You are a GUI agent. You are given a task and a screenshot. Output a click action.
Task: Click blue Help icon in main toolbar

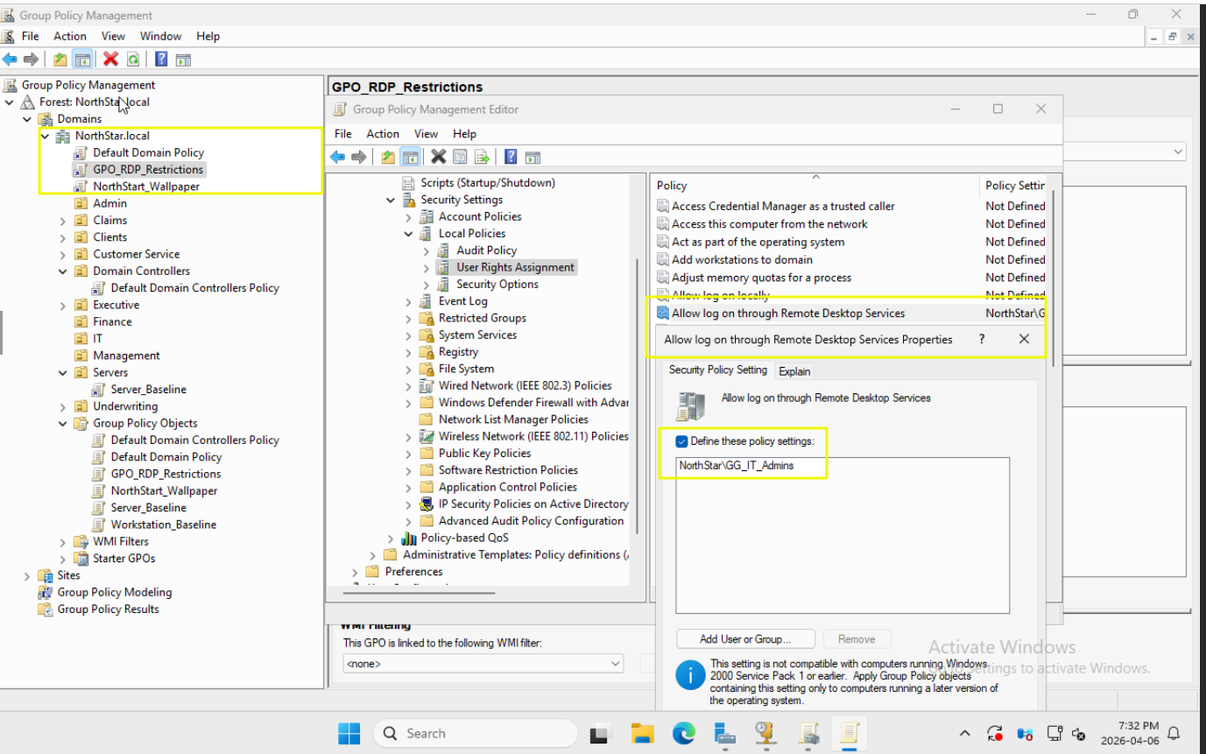point(161,59)
